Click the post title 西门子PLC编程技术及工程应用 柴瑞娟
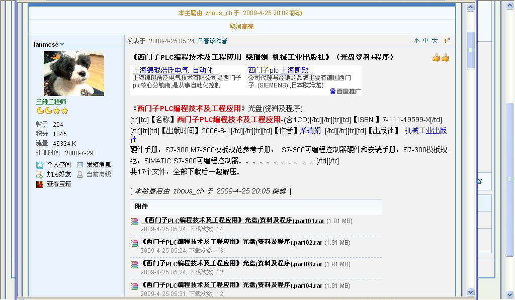Viewport: 515px width, 300px height. pyautogui.click(x=263, y=57)
